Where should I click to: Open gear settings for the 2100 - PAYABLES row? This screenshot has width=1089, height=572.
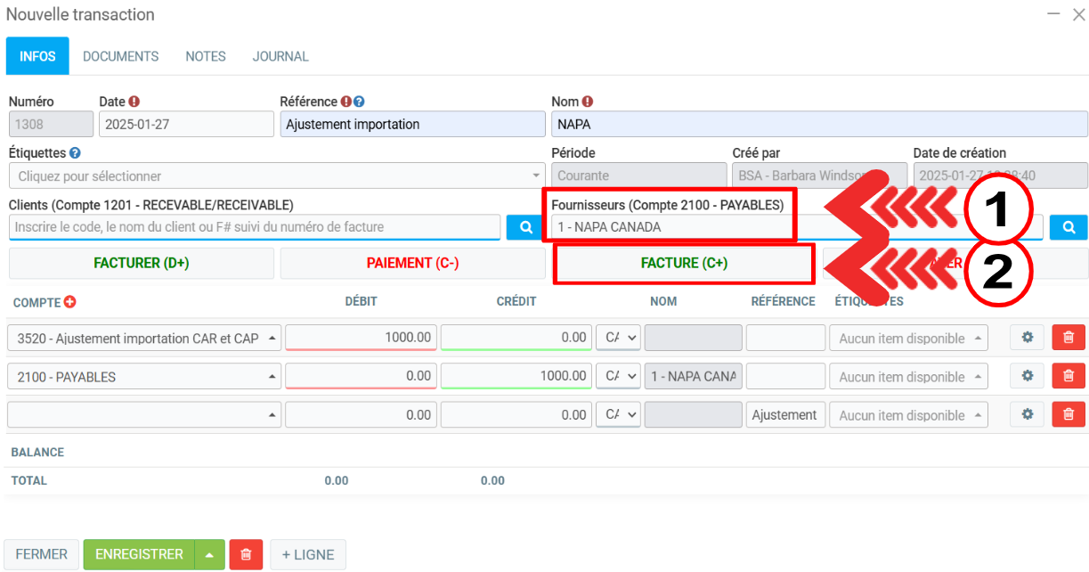tap(1027, 376)
